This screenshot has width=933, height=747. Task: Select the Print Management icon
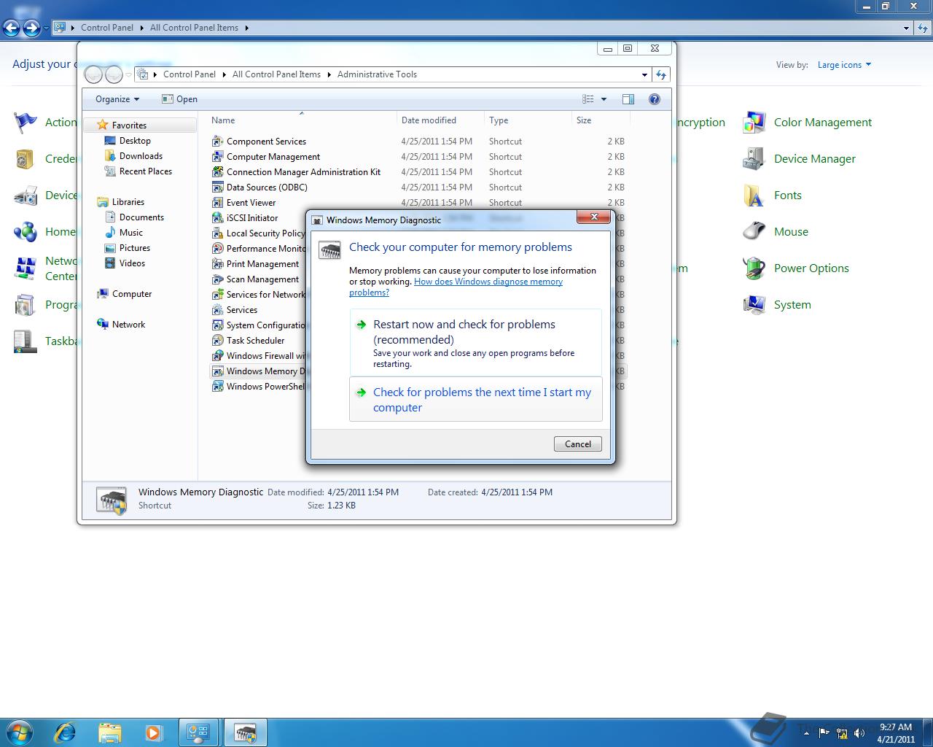pyautogui.click(x=217, y=263)
